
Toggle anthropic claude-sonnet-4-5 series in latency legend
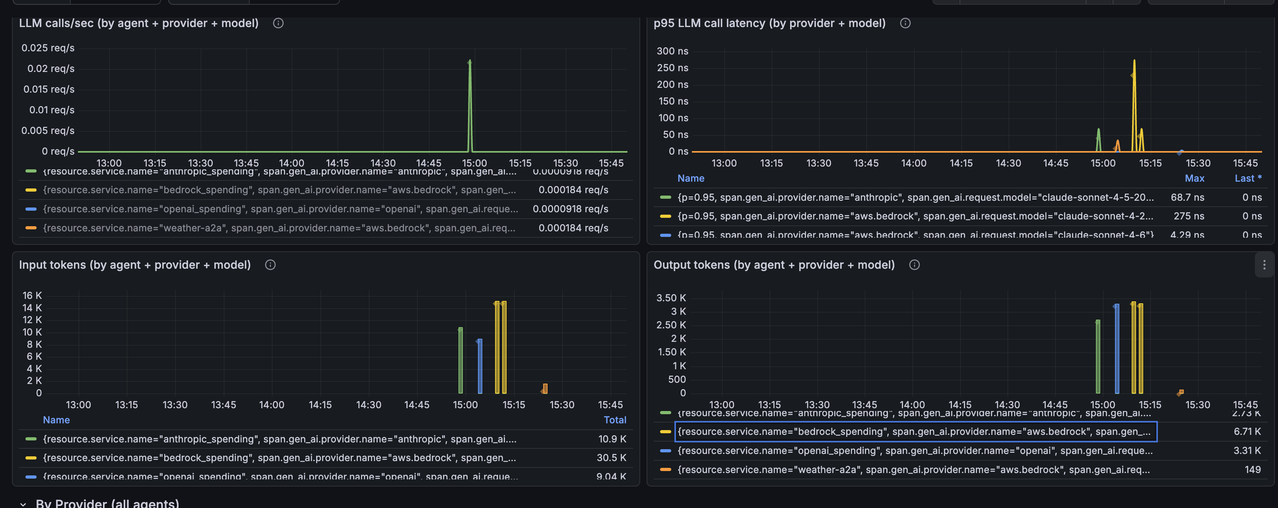915,198
